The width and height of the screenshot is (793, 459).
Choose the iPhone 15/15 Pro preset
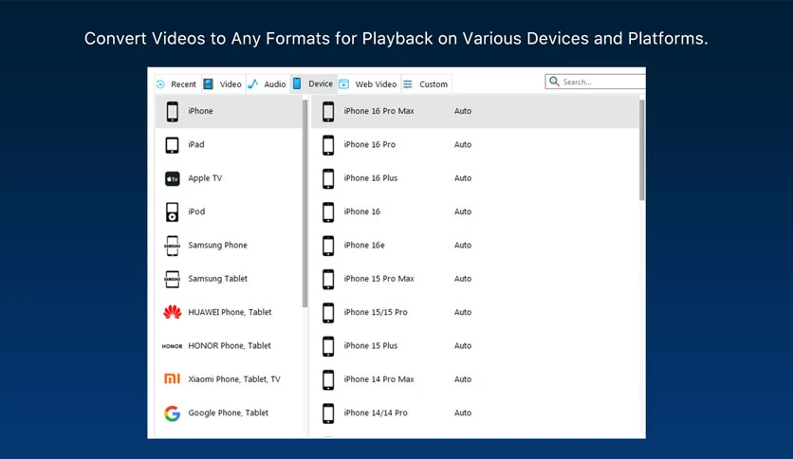376,312
